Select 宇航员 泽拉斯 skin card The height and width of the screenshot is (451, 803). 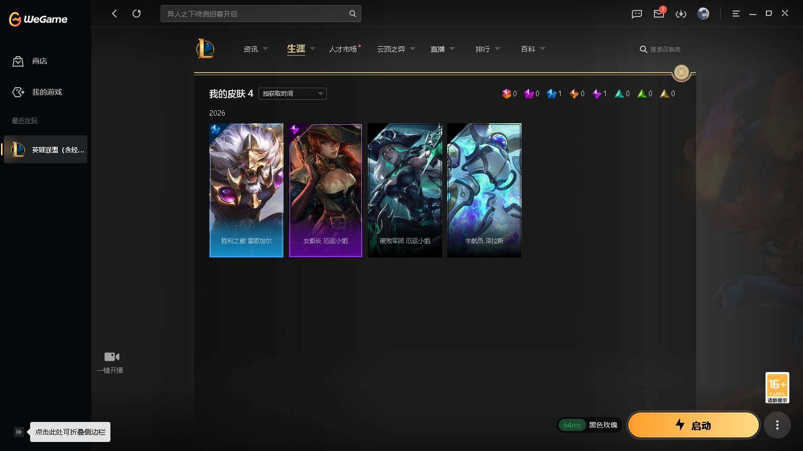tap(484, 190)
